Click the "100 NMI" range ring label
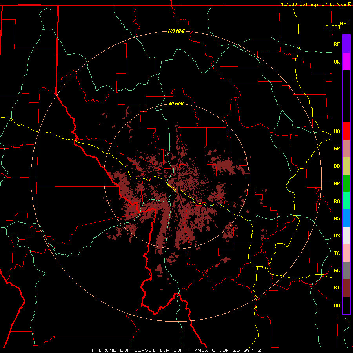Viewport: 353px width, 353px height. (x=176, y=31)
